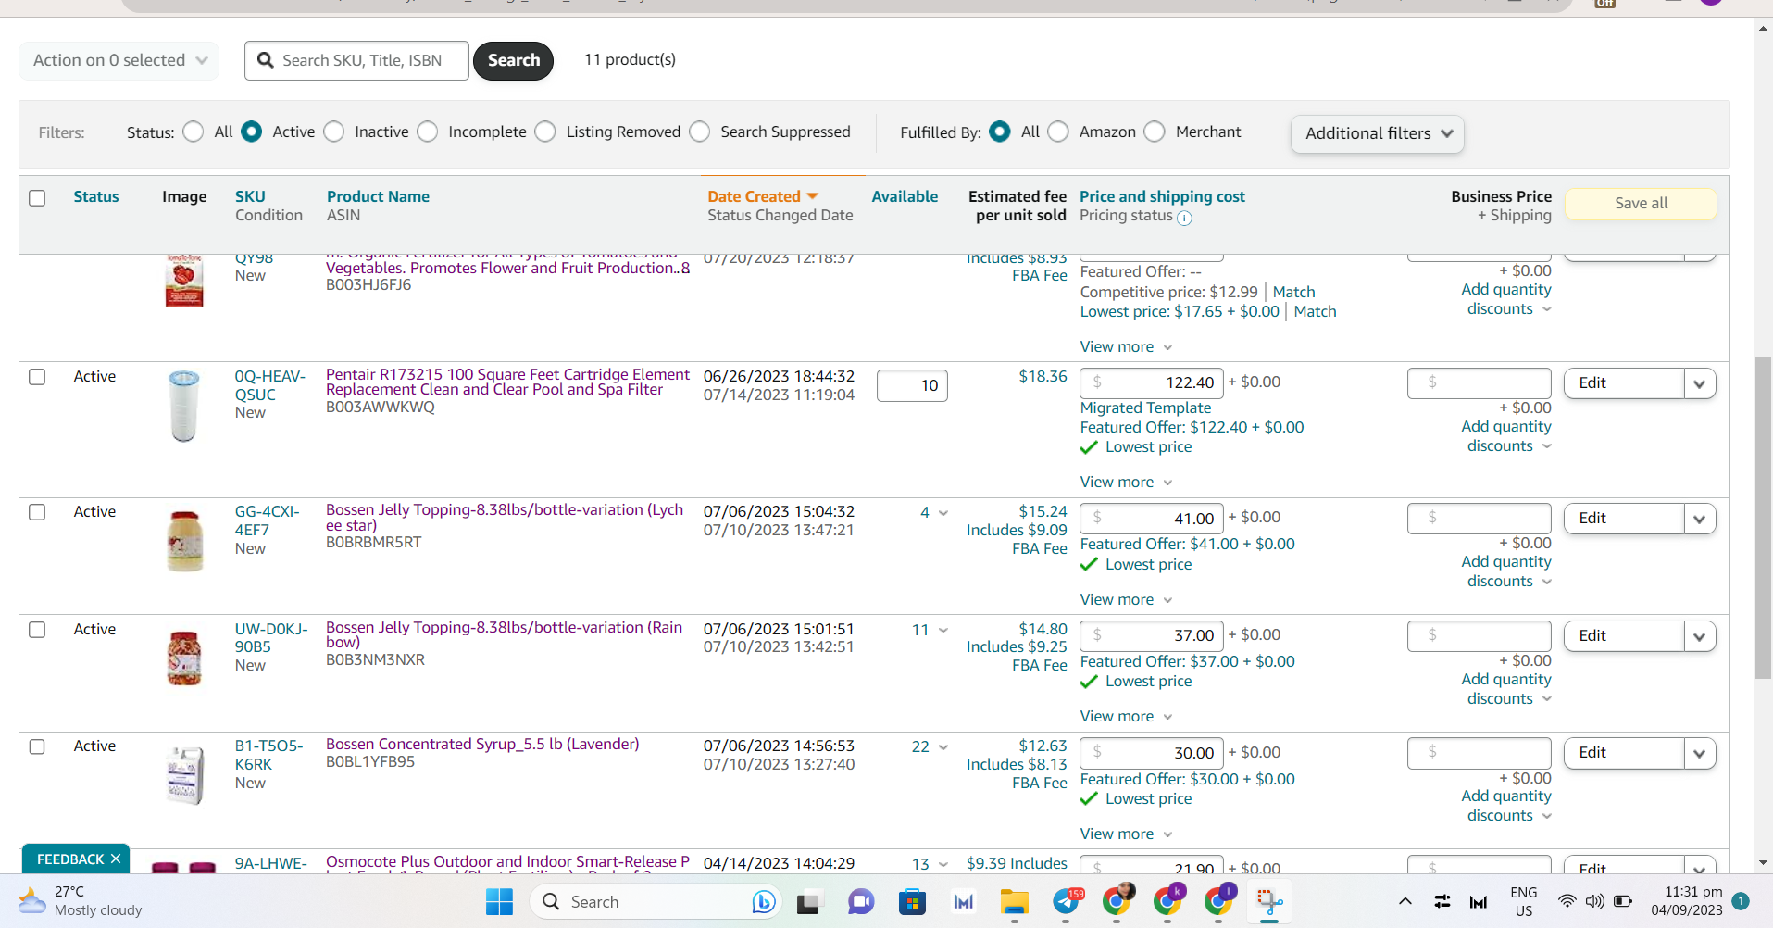
Task: Expand View more for the Pentair listing
Action: pos(1126,482)
